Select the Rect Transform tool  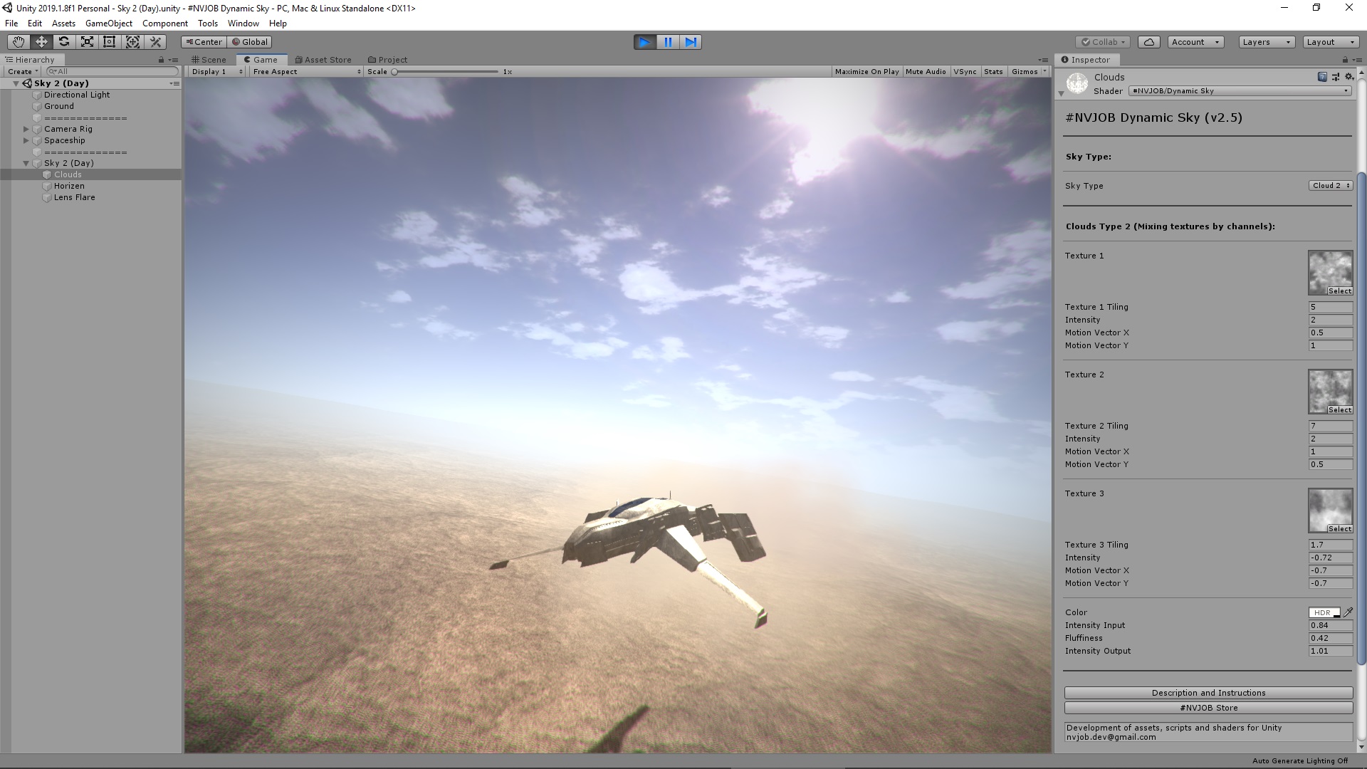click(109, 41)
